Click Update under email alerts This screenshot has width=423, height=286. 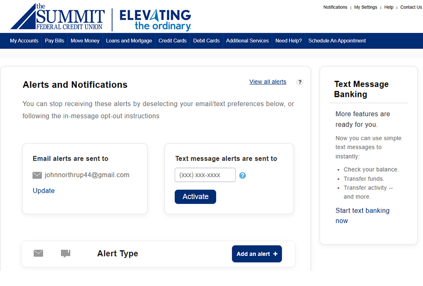pos(43,191)
